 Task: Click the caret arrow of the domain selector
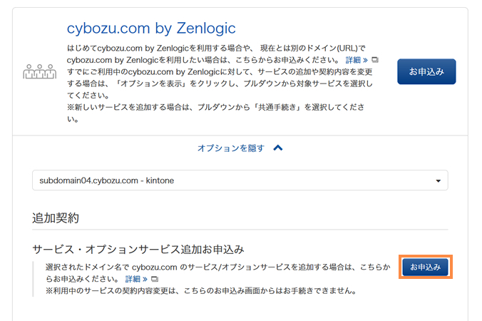(438, 180)
